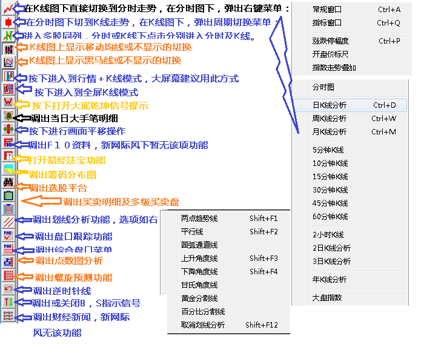Toggle the moving average lines icon
Viewport: 421px width, 353px height.
[8, 49]
